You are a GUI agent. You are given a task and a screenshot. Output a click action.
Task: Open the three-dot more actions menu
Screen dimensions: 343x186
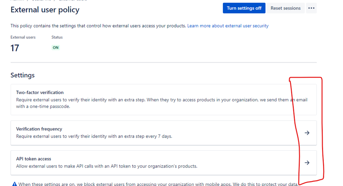311,8
